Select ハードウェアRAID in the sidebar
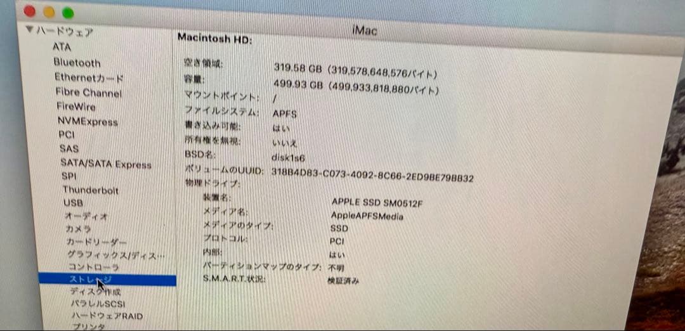Screen dimensions: 685x331 pyautogui.click(x=107, y=315)
